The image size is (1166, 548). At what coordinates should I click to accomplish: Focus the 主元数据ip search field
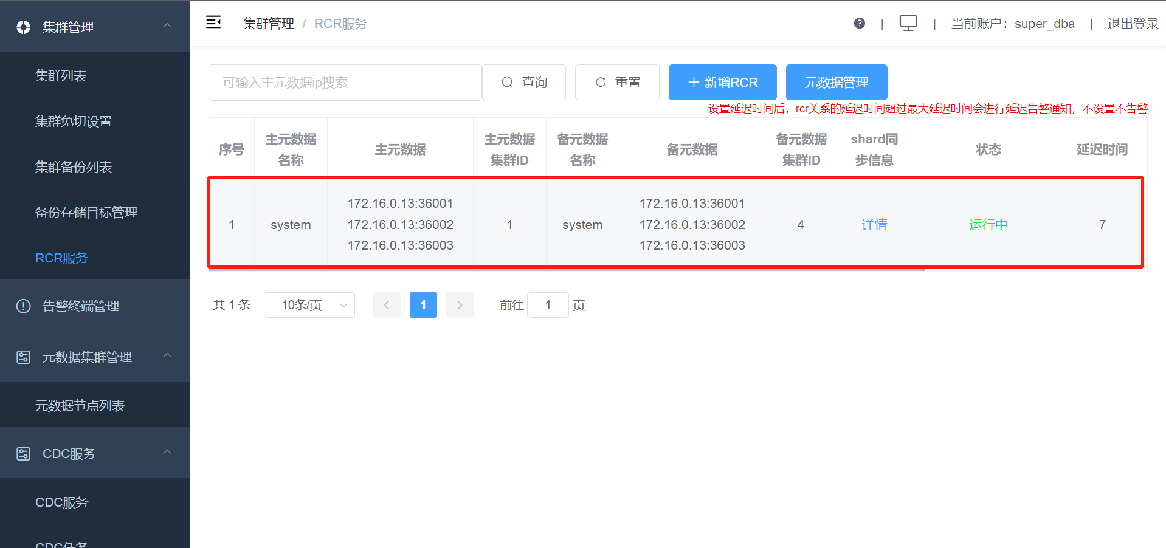345,82
